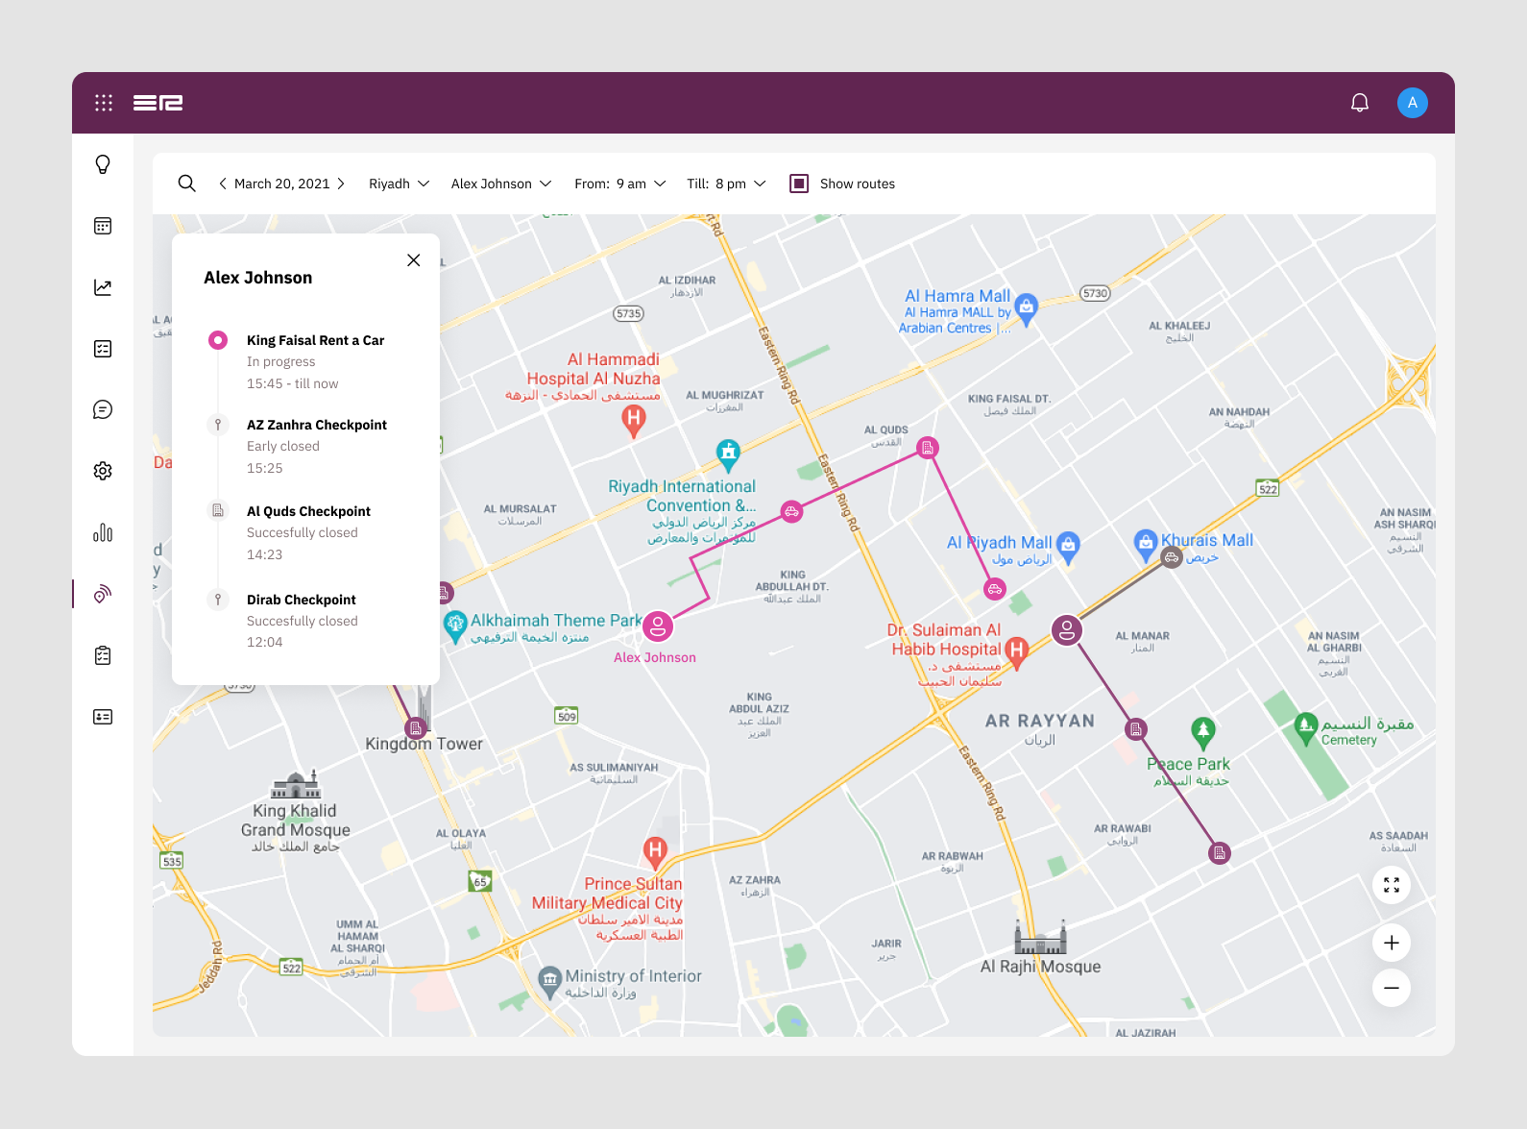The height and width of the screenshot is (1129, 1527).
Task: Expand map to fullscreen
Action: click(1392, 885)
